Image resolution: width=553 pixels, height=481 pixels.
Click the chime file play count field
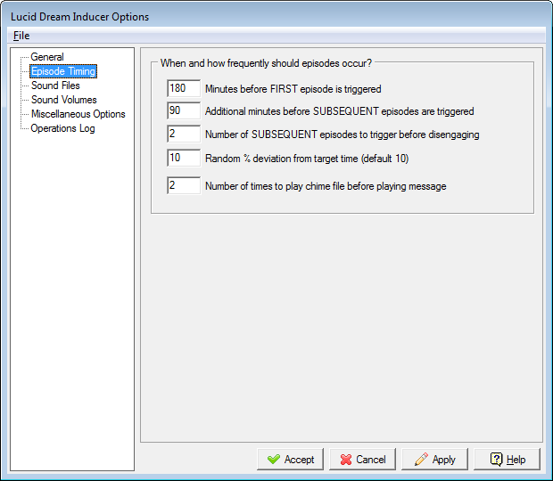183,186
